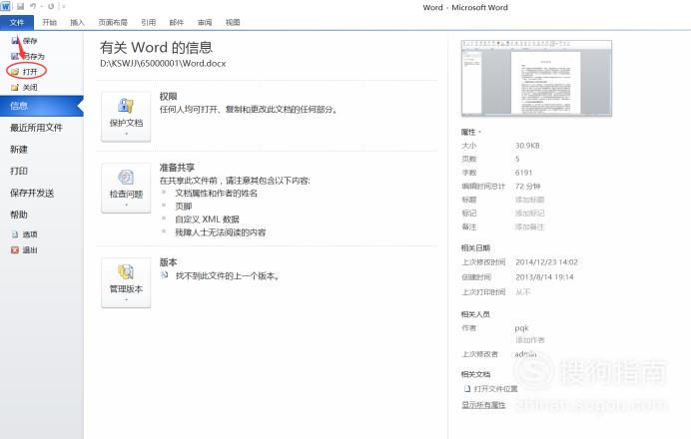Click the document path D:\KSWJJ\65000001\Word.docx
691x439 pixels.
click(163, 64)
